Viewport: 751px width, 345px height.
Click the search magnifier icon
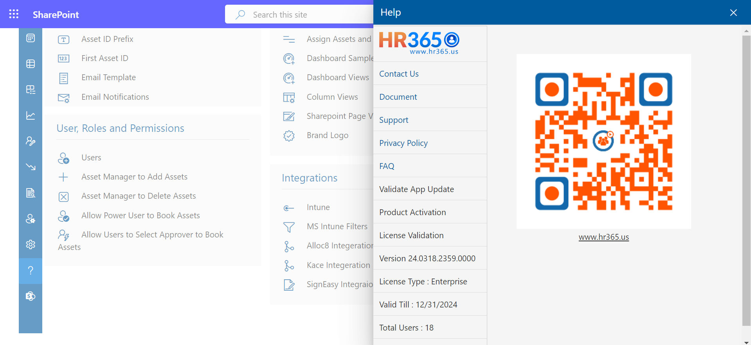point(240,15)
